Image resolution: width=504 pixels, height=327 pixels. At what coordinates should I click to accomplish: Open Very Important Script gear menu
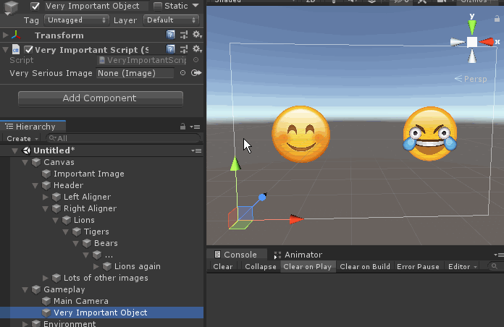197,49
